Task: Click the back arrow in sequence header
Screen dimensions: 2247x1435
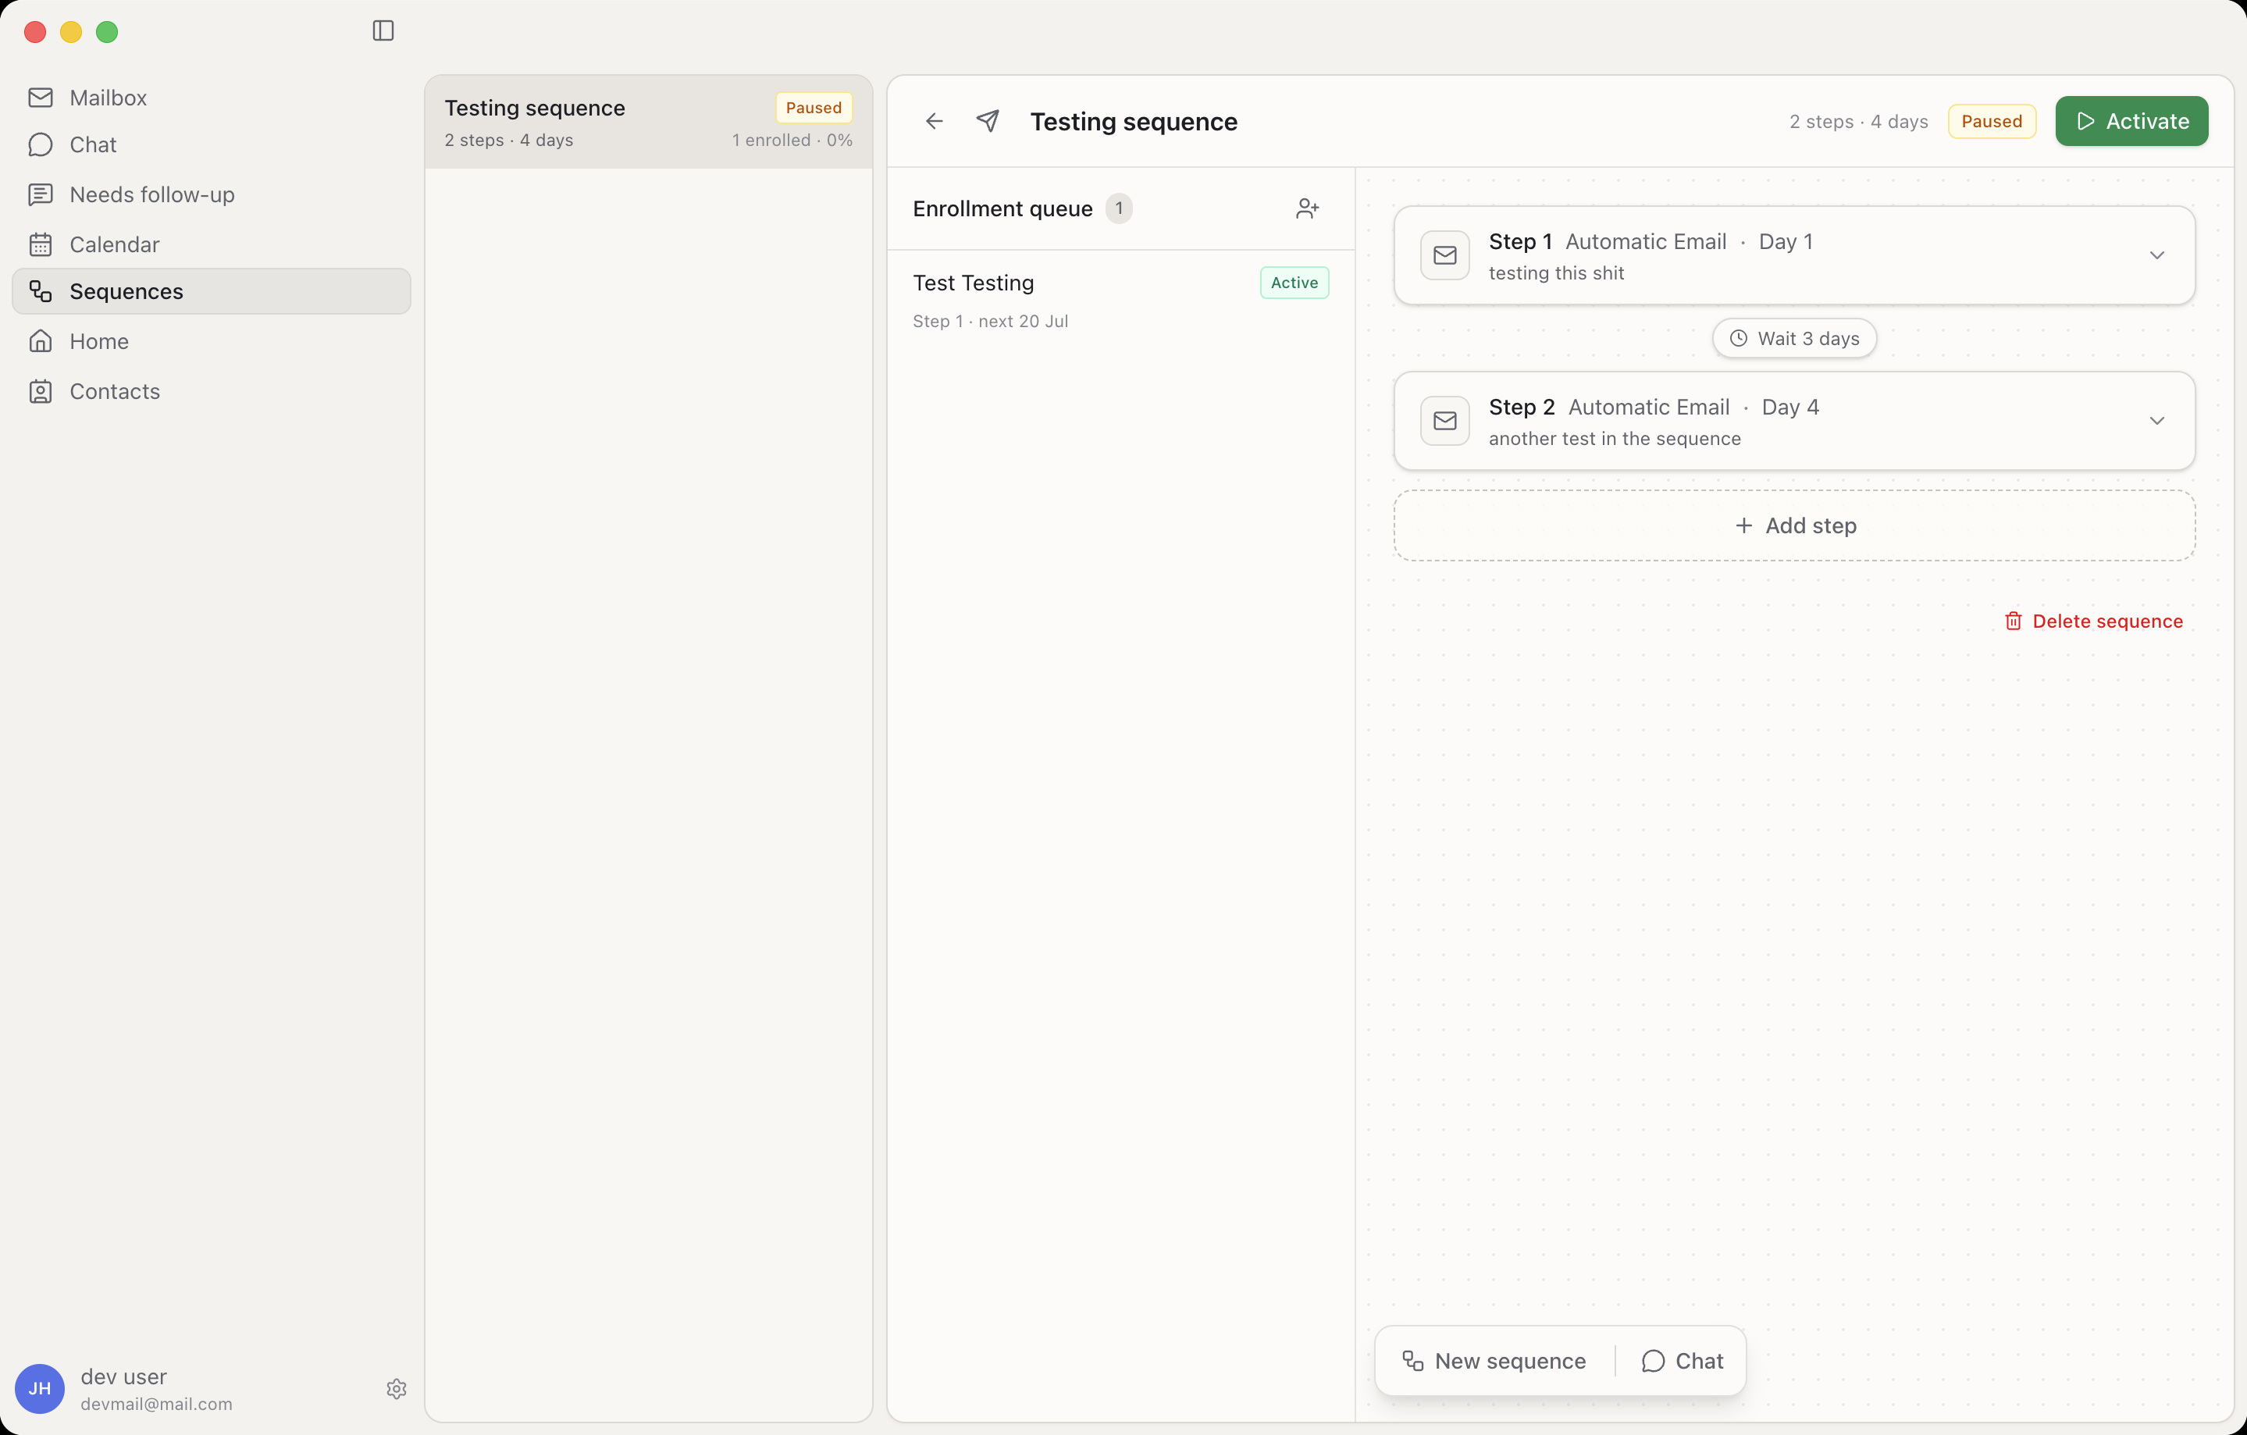Action: tap(934, 121)
